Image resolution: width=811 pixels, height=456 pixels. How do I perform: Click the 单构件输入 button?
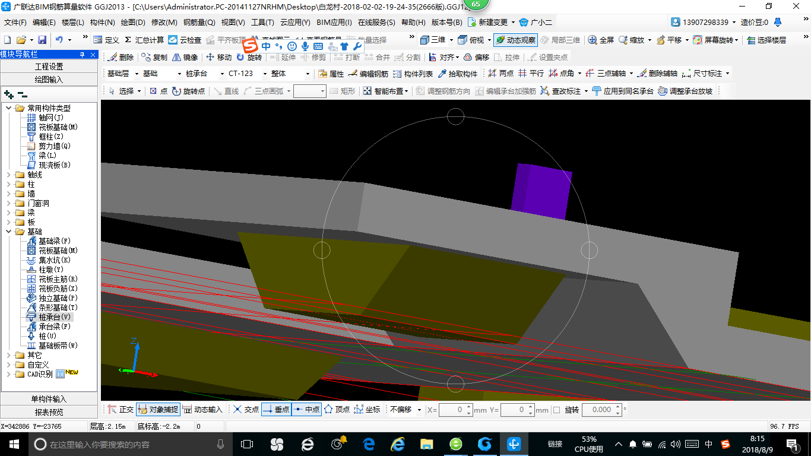[49, 399]
